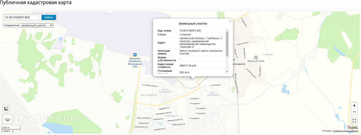Click the ruler measurement tool icon
The width and height of the screenshot is (361, 135).
point(6,108)
